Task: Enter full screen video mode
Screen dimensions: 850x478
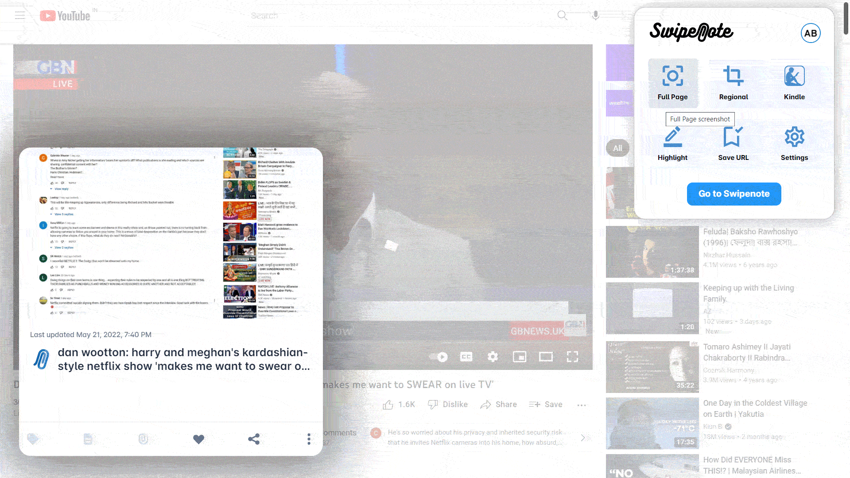Action: (572, 357)
